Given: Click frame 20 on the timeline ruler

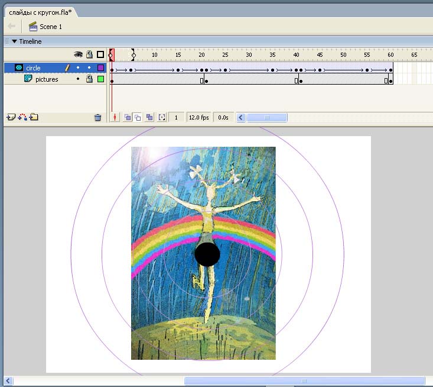Looking at the screenshot, I should pyautogui.click(x=201, y=55).
